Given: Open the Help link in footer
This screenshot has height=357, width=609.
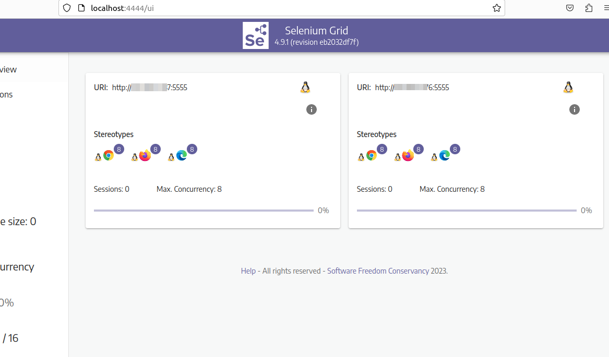Looking at the screenshot, I should [248, 271].
